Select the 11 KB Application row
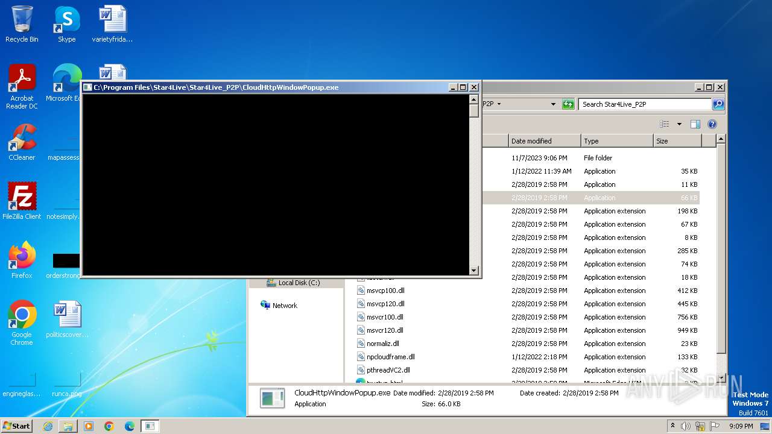Image resolution: width=772 pixels, height=434 pixels. (591, 184)
